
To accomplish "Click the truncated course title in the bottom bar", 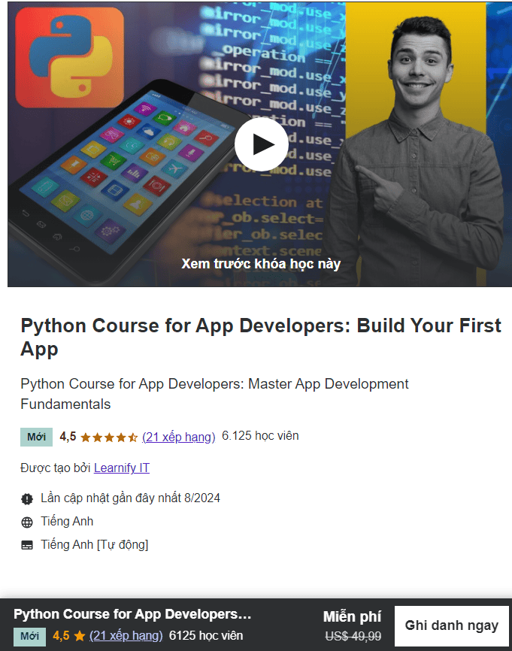I will pos(132,614).
